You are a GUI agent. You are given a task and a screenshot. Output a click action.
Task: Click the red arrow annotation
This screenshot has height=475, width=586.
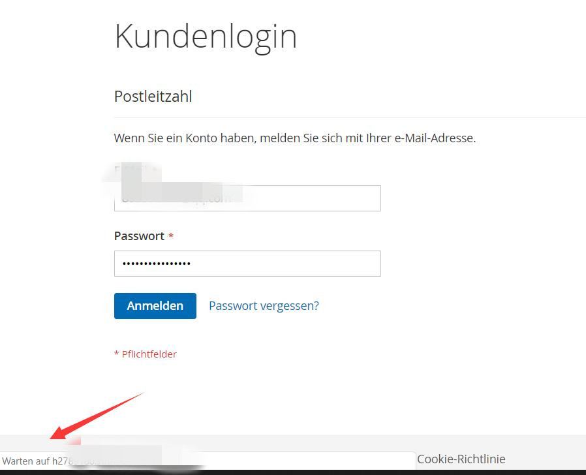[x=98, y=414]
